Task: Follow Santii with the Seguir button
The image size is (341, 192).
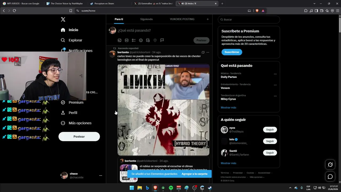Action: point(270,153)
